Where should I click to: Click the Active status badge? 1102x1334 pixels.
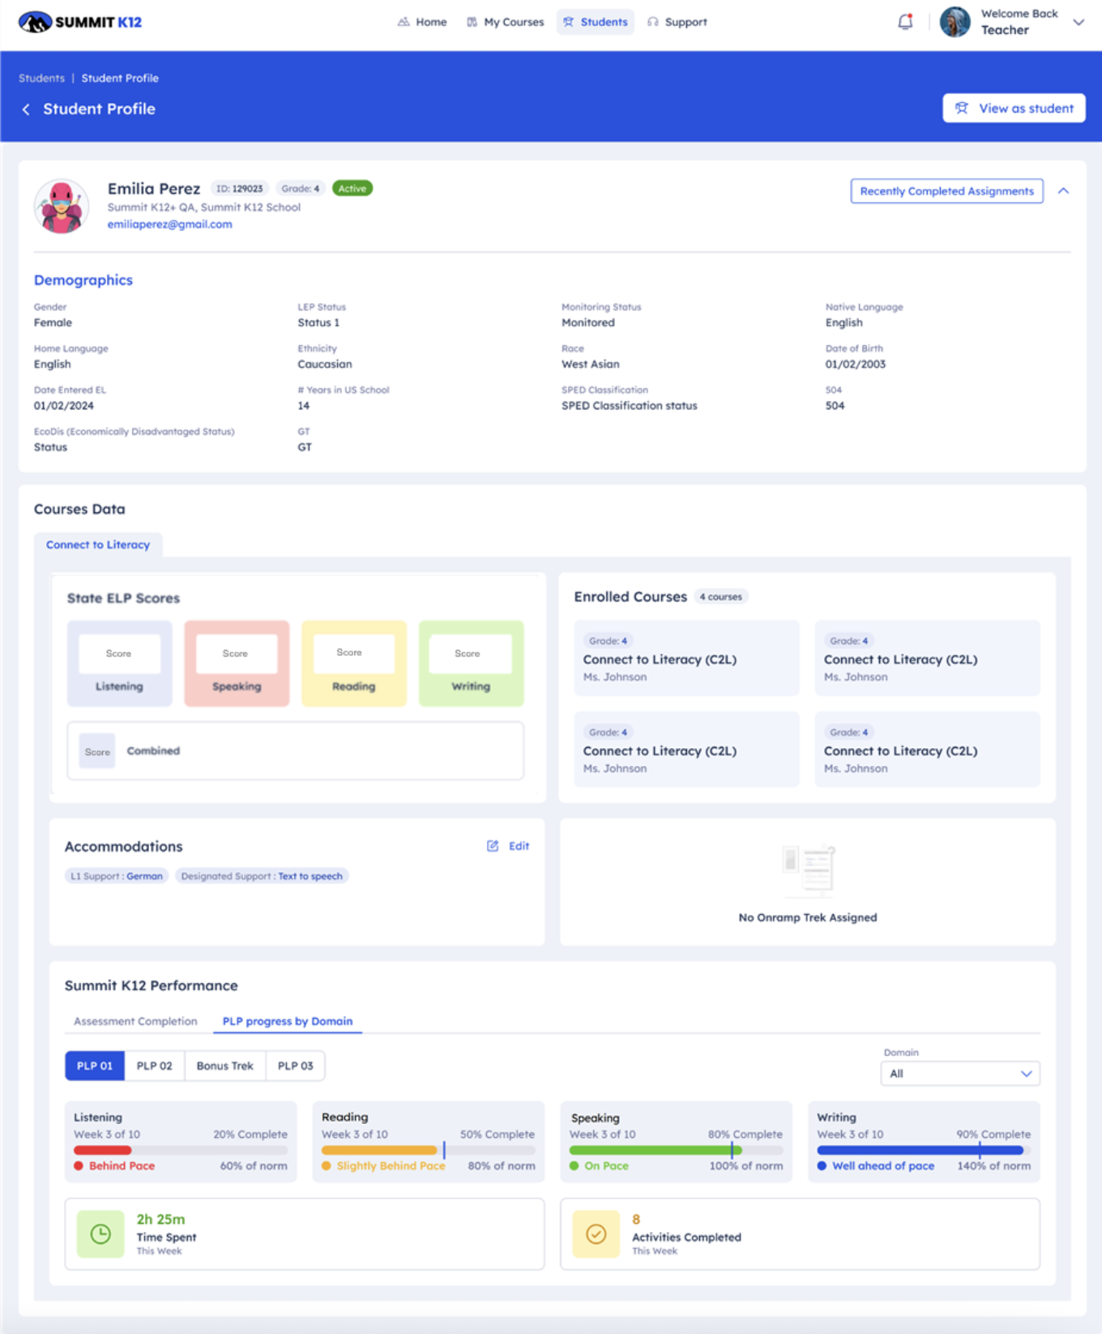352,189
